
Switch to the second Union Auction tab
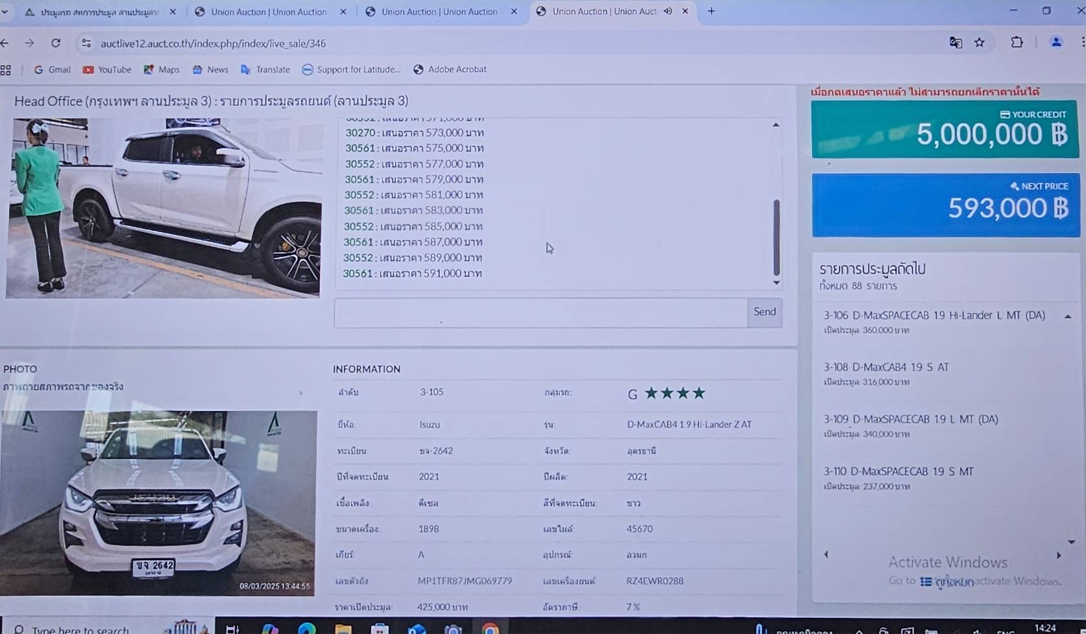[x=439, y=12]
